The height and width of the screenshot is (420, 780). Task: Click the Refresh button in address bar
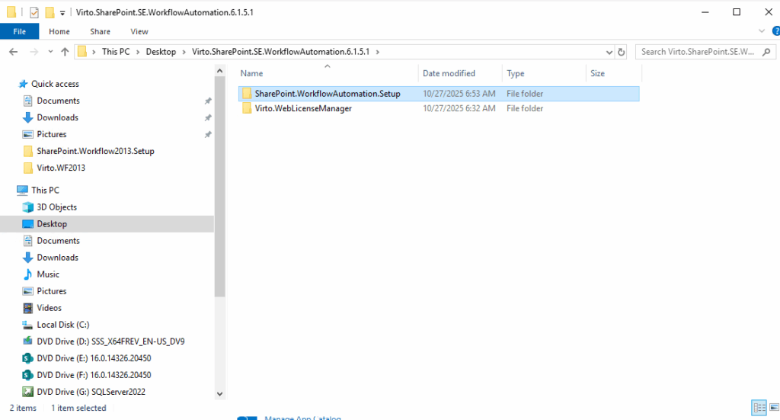click(x=621, y=52)
